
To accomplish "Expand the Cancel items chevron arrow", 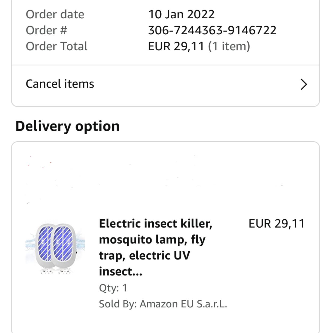I will coord(304,84).
